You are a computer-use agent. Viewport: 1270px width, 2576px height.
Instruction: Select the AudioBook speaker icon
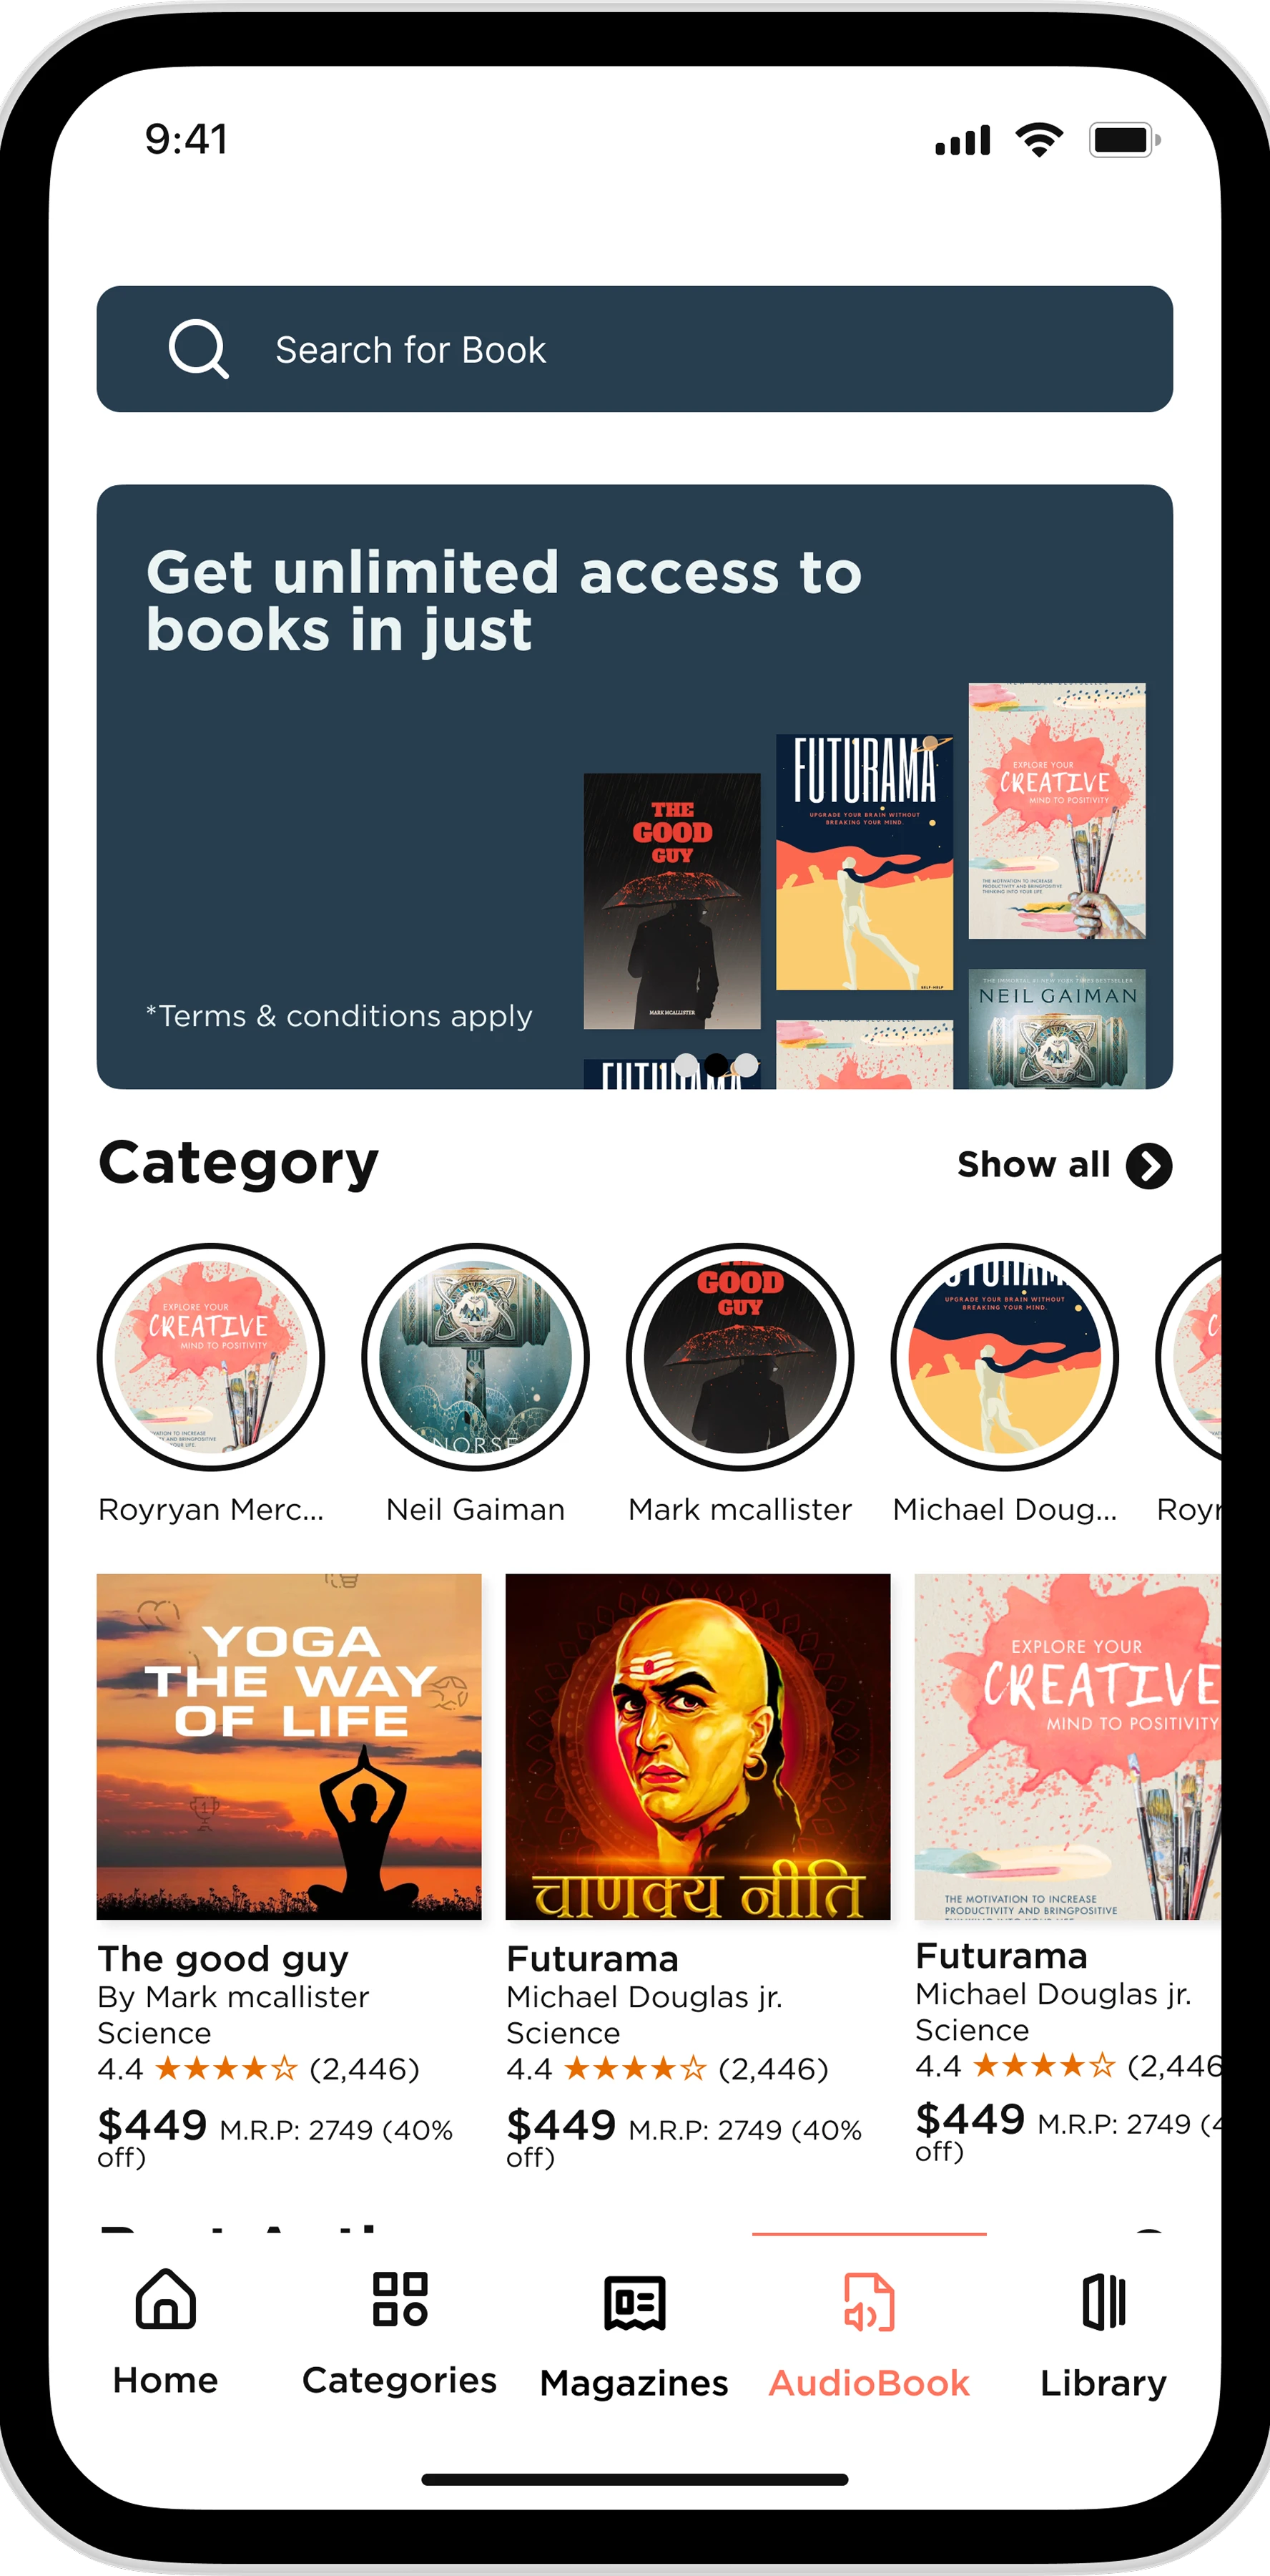coord(870,2302)
